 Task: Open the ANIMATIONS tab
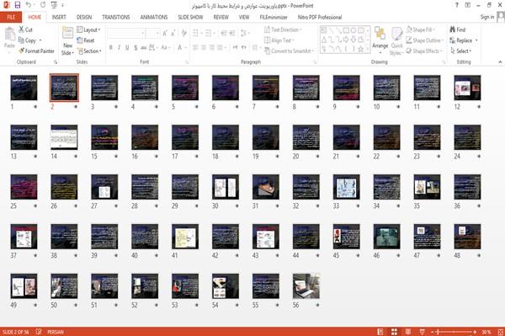point(154,17)
